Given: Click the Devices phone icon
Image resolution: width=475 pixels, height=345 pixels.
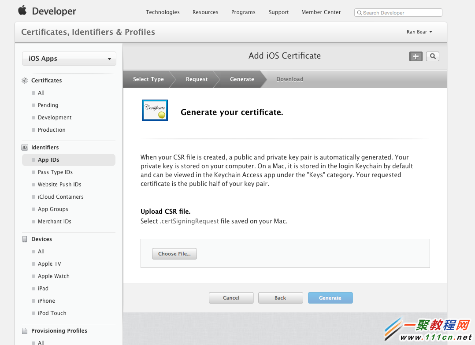Looking at the screenshot, I should [25, 239].
